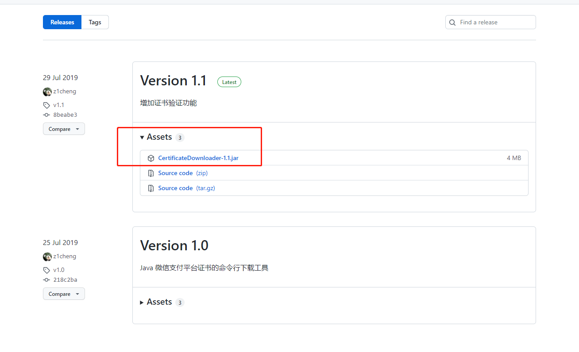This screenshot has width=579, height=352.
Task: Click the Java 微信支付平台证书 description text
Action: click(205, 268)
